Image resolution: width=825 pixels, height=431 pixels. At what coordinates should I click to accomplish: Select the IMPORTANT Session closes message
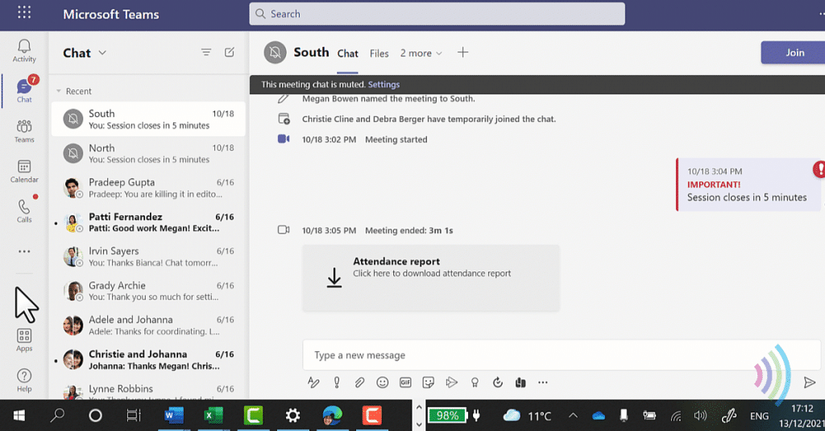(x=748, y=184)
